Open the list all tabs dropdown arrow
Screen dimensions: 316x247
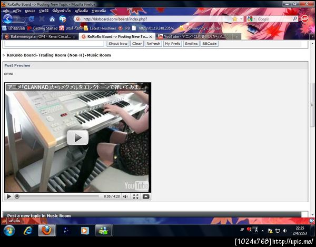tap(312, 37)
